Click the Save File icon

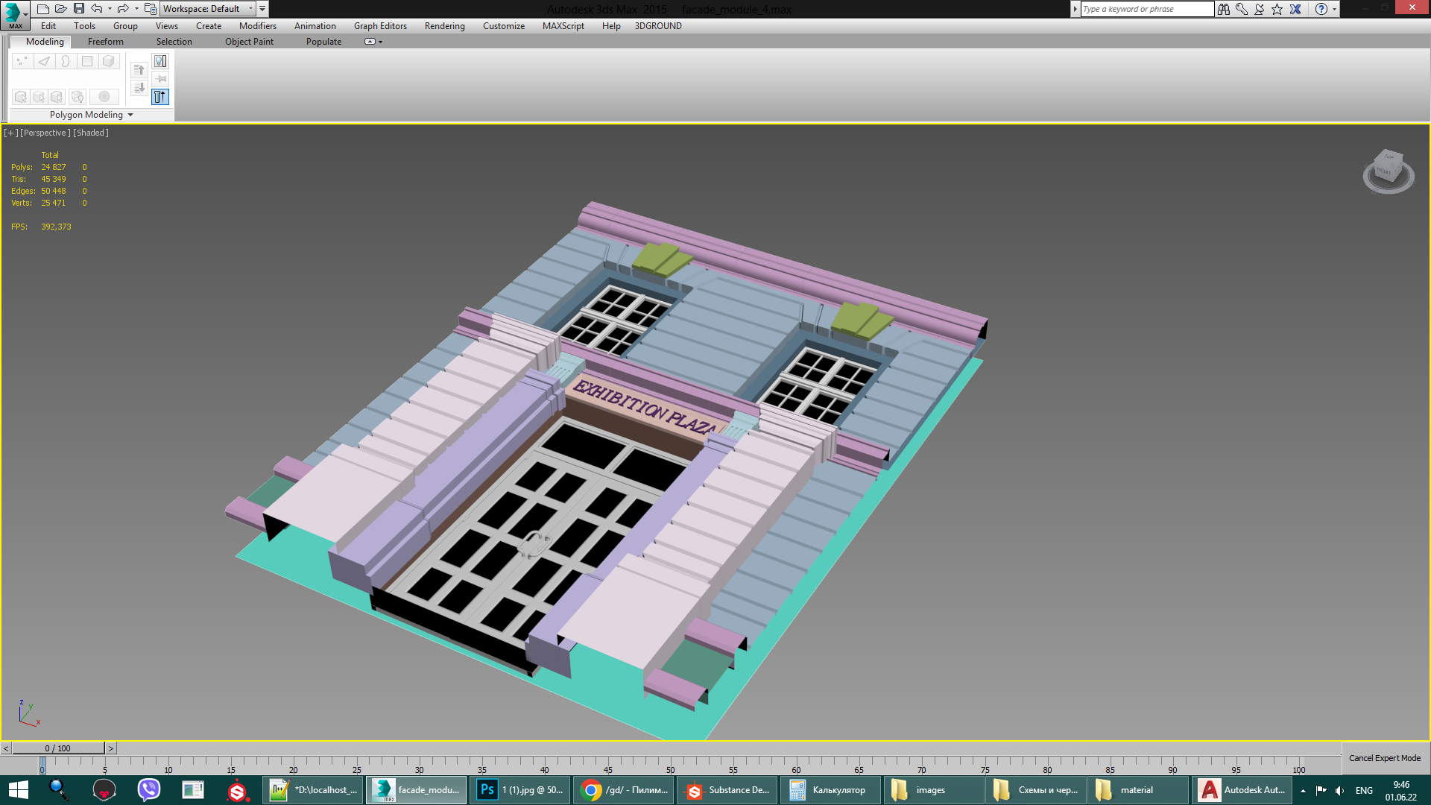[x=78, y=8]
